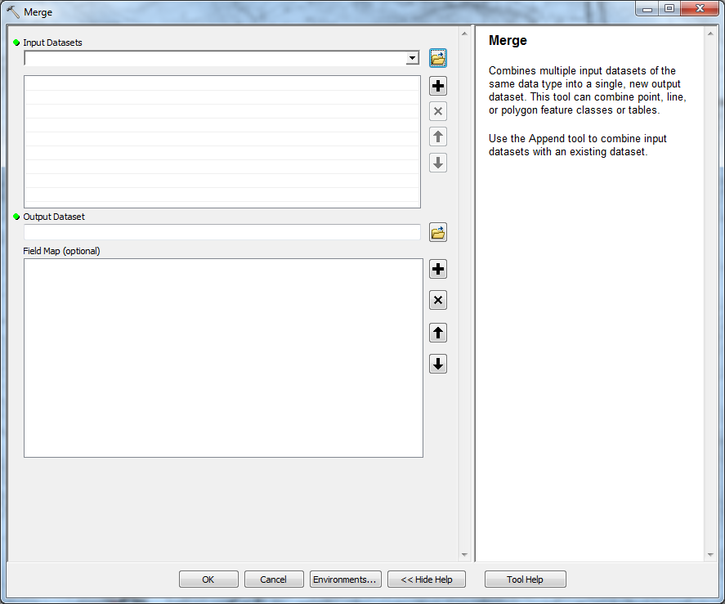Move field down in Field Map
Screen dimensions: 725x604
[x=438, y=365]
